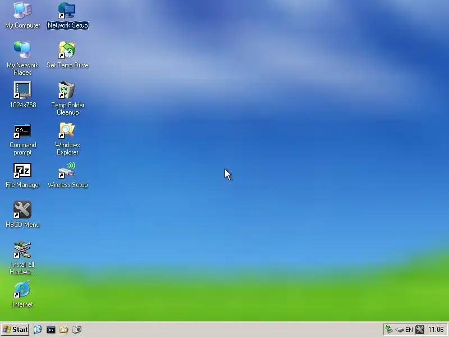The height and width of the screenshot is (337, 449).
Task: Launch command prompt from the quick launch bar
Action: 51,330
